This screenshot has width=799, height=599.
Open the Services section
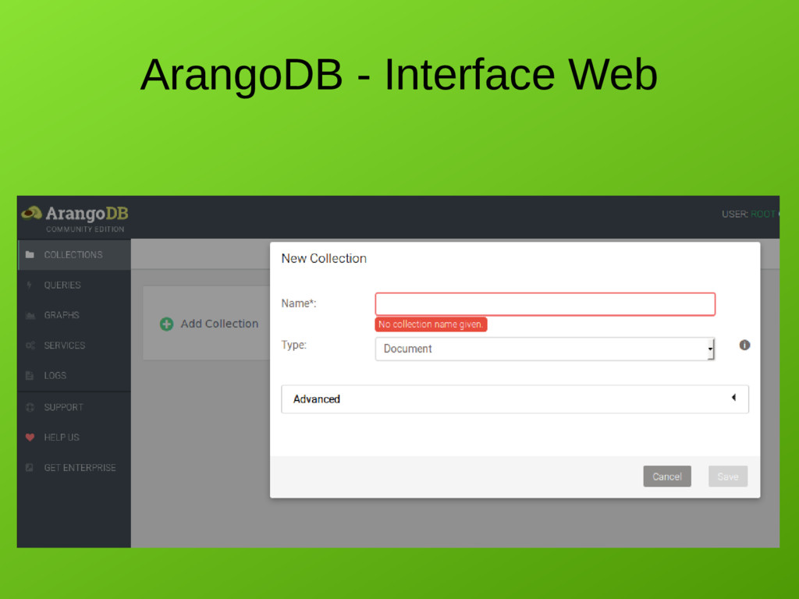(x=74, y=346)
